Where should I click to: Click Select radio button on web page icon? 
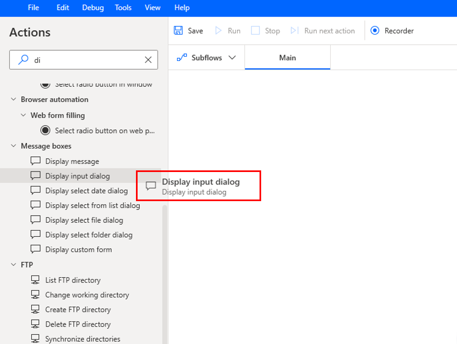pos(45,130)
